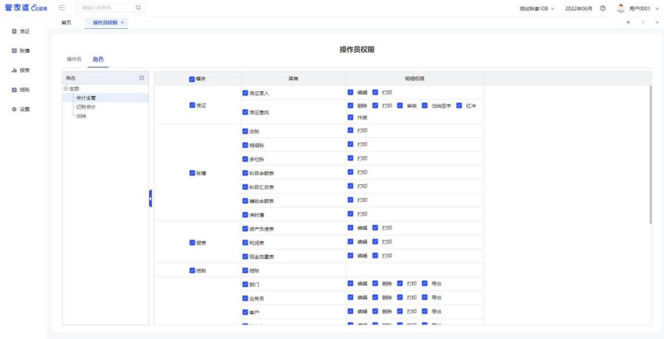Click the hamburger menu collapse icon
This screenshot has width=664, height=339.
click(x=63, y=8)
